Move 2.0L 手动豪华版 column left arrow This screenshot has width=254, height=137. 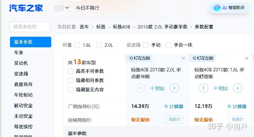coord(140,88)
